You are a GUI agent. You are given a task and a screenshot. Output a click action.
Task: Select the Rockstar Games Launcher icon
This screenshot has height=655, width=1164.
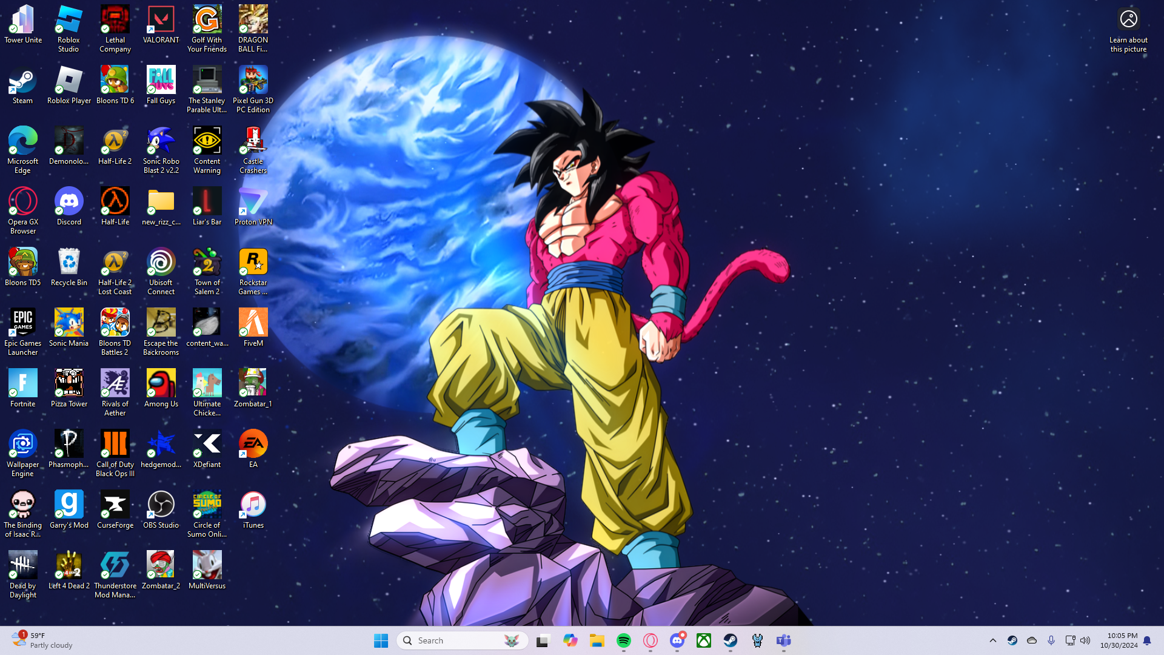pos(253,272)
